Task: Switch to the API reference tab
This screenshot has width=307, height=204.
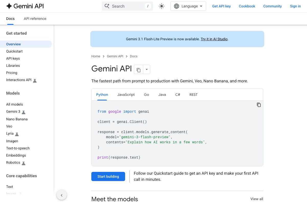Action: [35, 19]
